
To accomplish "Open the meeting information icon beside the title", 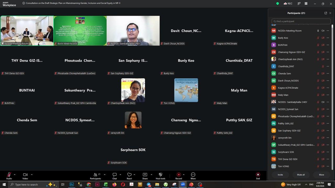I will tap(24, 3).
